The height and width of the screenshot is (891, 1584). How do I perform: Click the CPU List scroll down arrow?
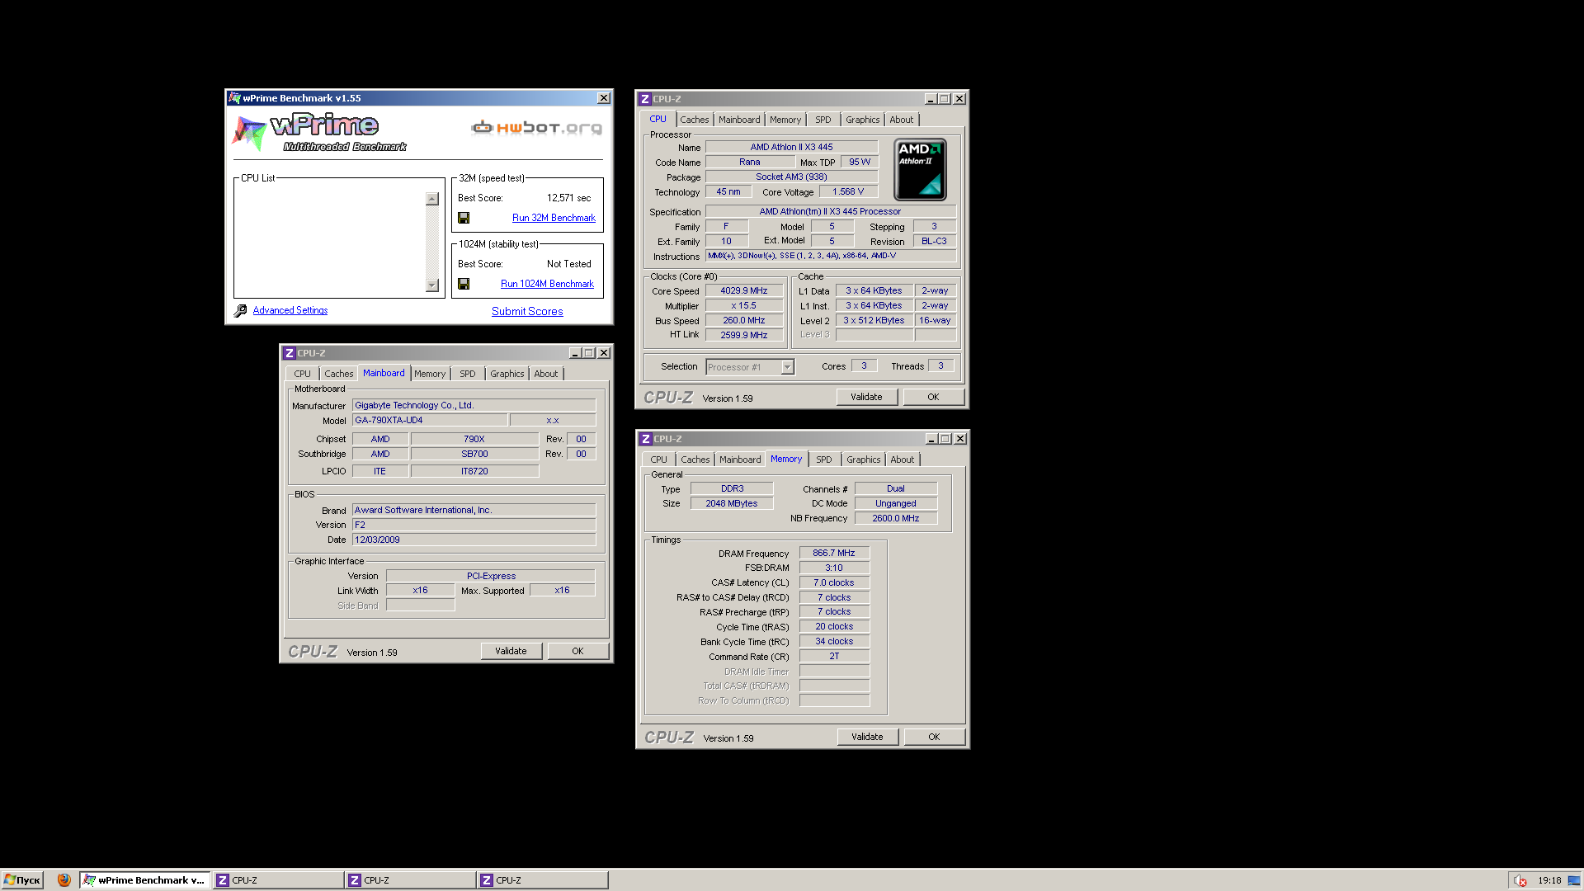point(432,285)
